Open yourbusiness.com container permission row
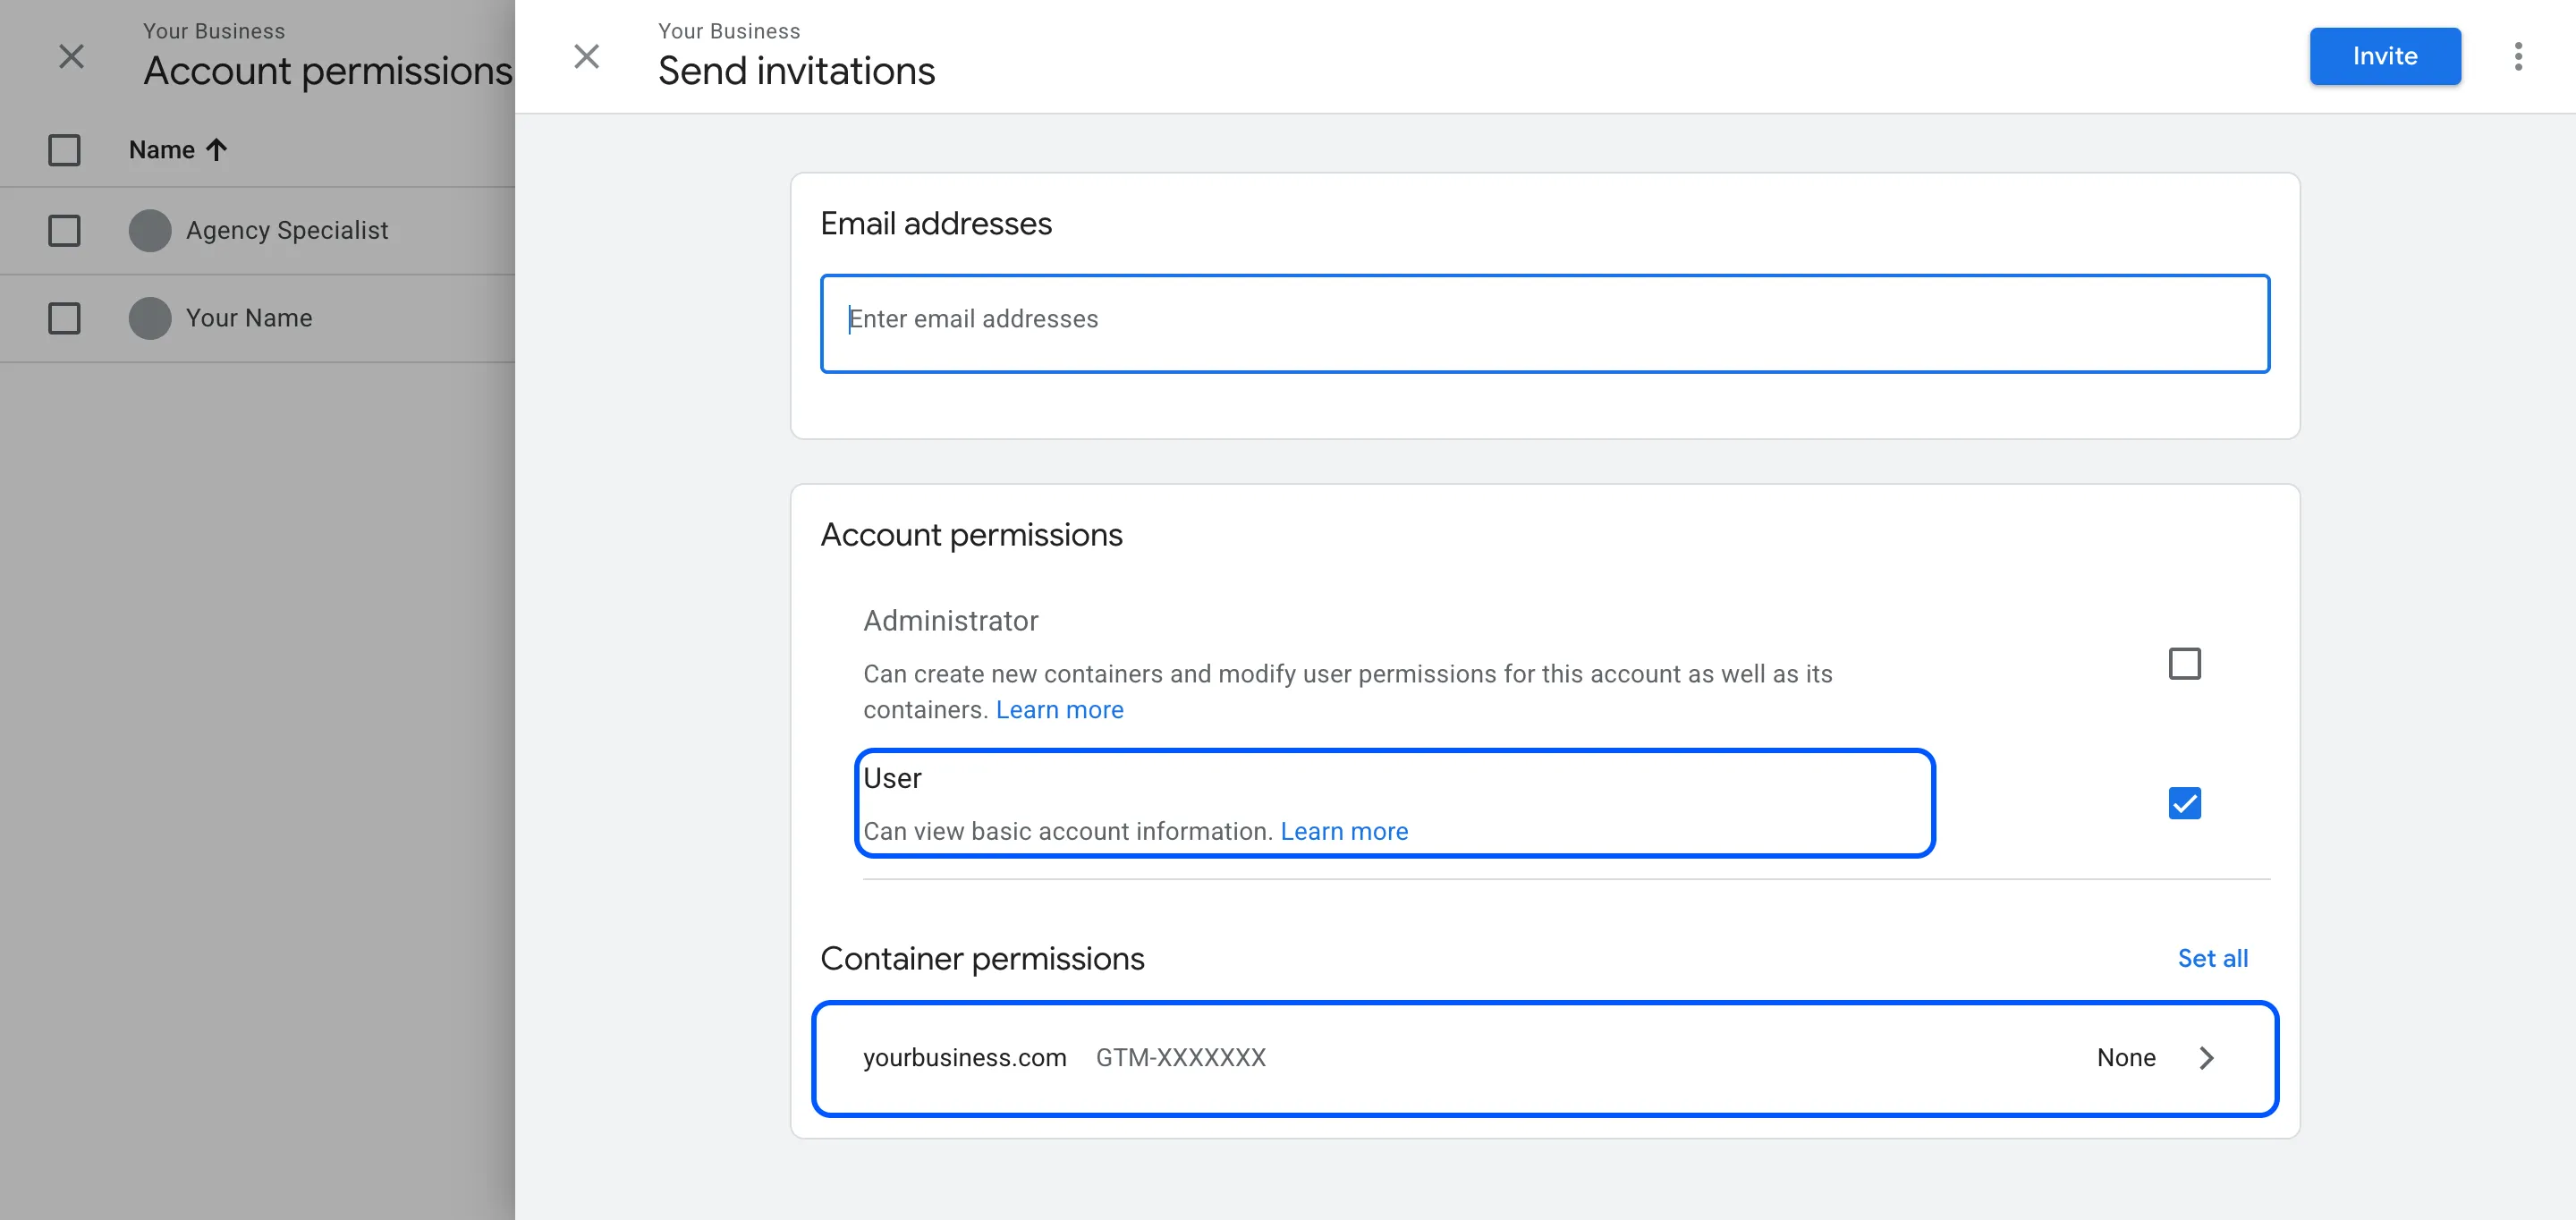The height and width of the screenshot is (1220, 2576). (1545, 1058)
